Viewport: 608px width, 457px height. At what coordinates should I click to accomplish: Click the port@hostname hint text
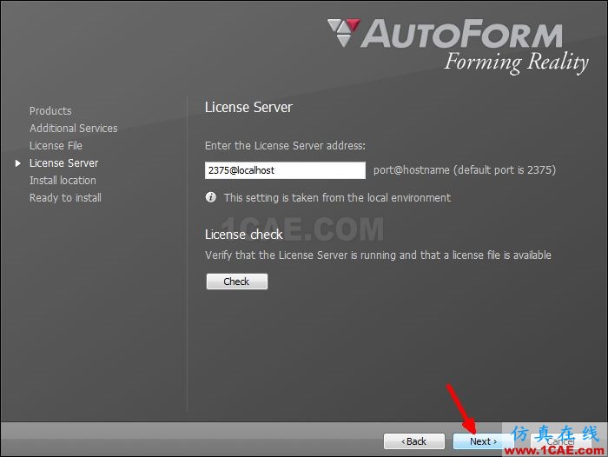pyautogui.click(x=465, y=170)
